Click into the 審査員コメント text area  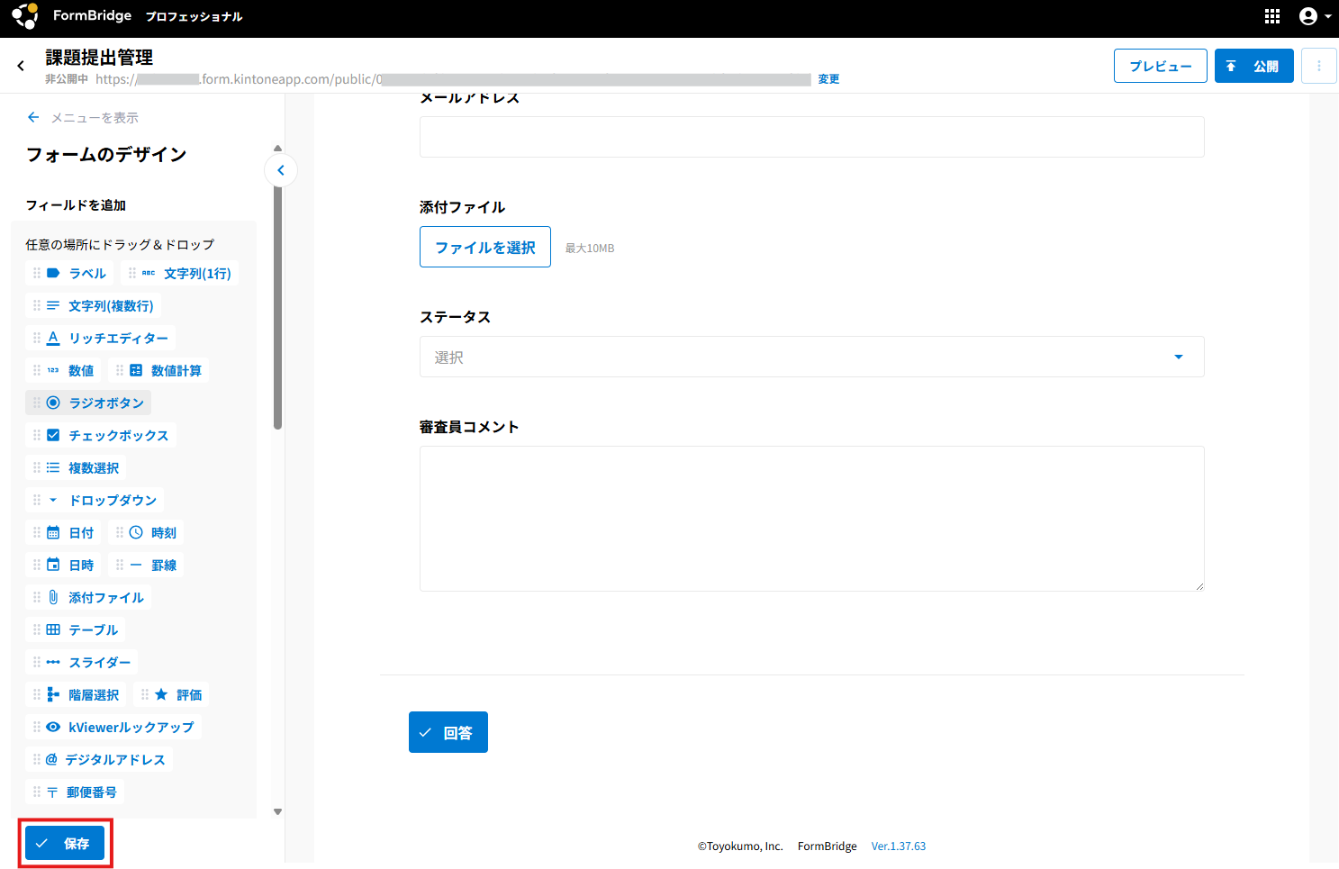pyautogui.click(x=811, y=519)
